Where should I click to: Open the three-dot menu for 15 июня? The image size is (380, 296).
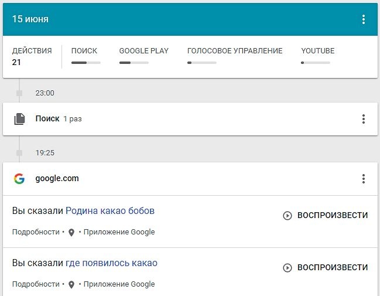click(x=363, y=19)
